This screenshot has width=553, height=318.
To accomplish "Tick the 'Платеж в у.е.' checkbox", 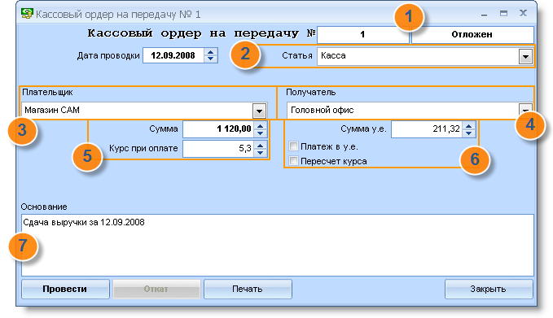I will [x=293, y=146].
